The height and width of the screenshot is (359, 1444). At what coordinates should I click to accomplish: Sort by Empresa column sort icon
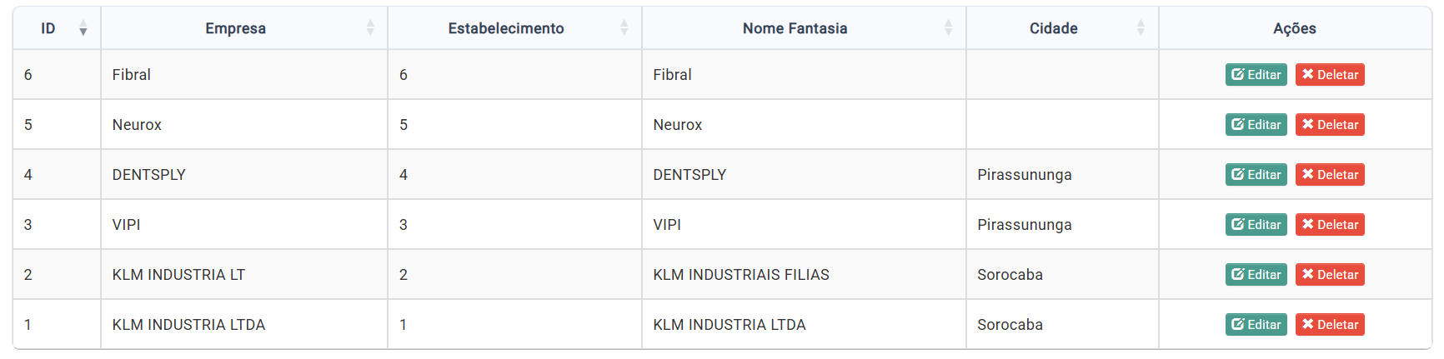coord(370,28)
